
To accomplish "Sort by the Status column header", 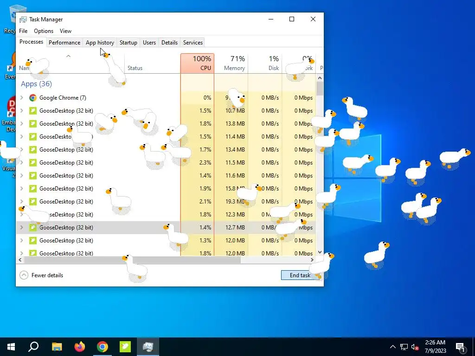I will coord(152,63).
